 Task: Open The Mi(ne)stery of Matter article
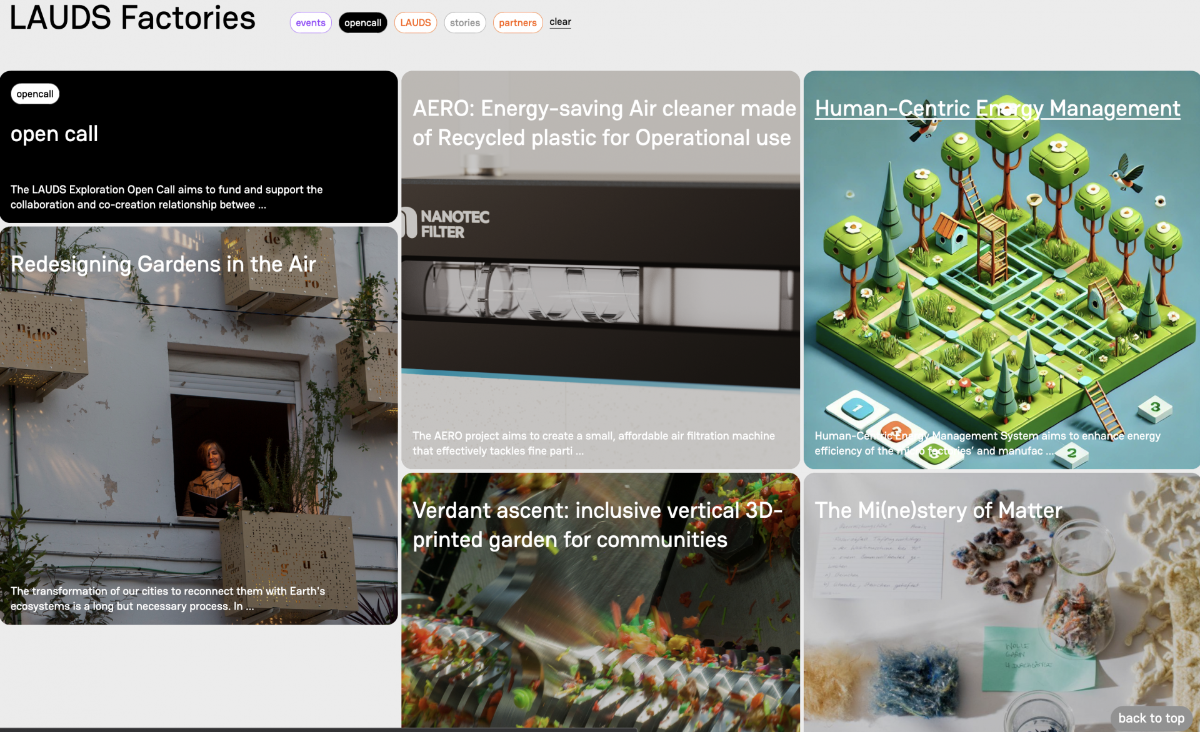[937, 510]
